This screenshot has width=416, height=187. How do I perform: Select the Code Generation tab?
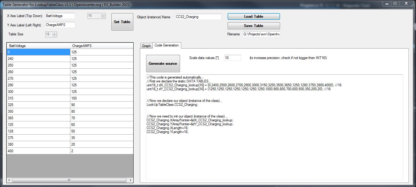pyautogui.click(x=167, y=45)
